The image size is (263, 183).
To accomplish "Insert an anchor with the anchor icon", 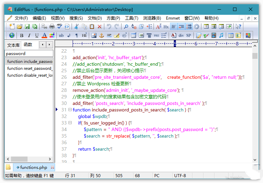I will tap(102, 35).
